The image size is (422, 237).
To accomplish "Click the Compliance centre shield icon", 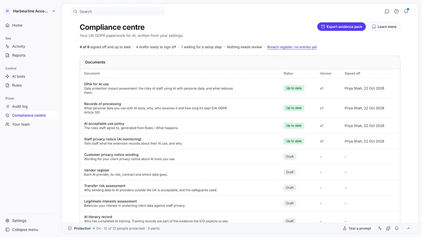I will click(7, 115).
